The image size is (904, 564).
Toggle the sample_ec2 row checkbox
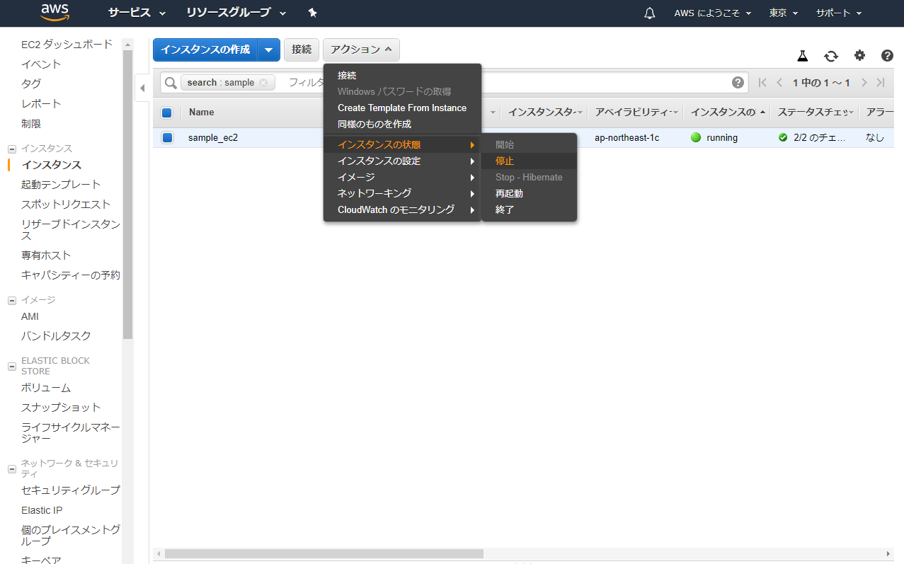(167, 138)
